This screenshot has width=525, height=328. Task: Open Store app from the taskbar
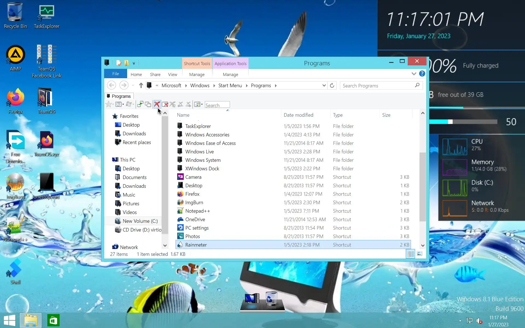(53, 320)
